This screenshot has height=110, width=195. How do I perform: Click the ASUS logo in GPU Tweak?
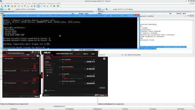tap(47, 53)
